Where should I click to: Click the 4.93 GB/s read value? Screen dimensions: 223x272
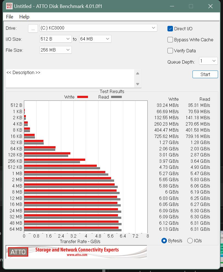[200, 167]
